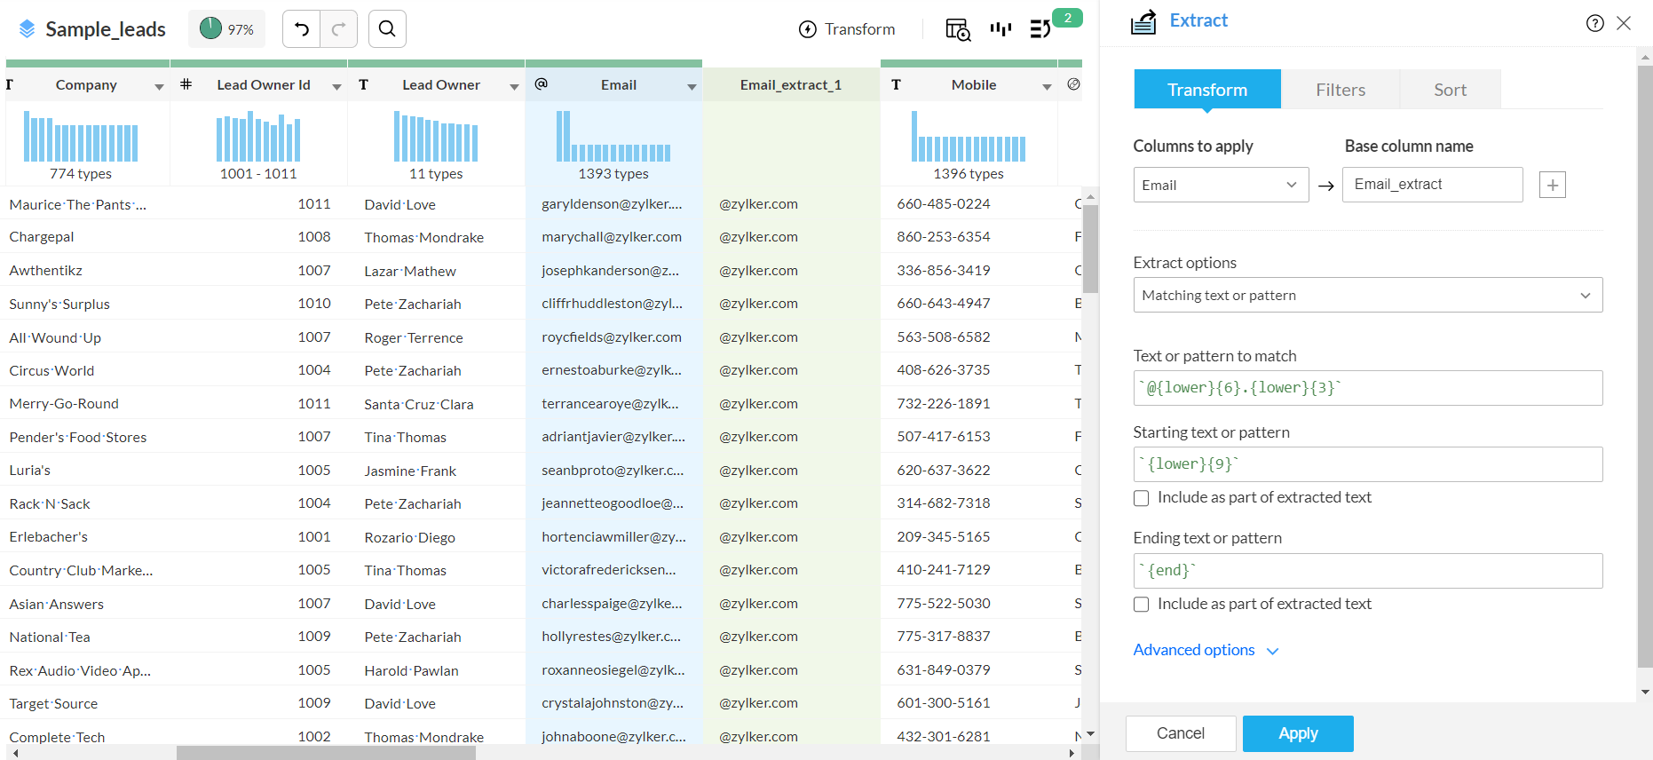The height and width of the screenshot is (760, 1653).
Task: Click the Text or pattern to match field
Action: click(1367, 388)
